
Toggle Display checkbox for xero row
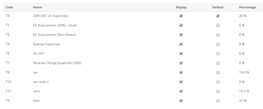(x=181, y=91)
